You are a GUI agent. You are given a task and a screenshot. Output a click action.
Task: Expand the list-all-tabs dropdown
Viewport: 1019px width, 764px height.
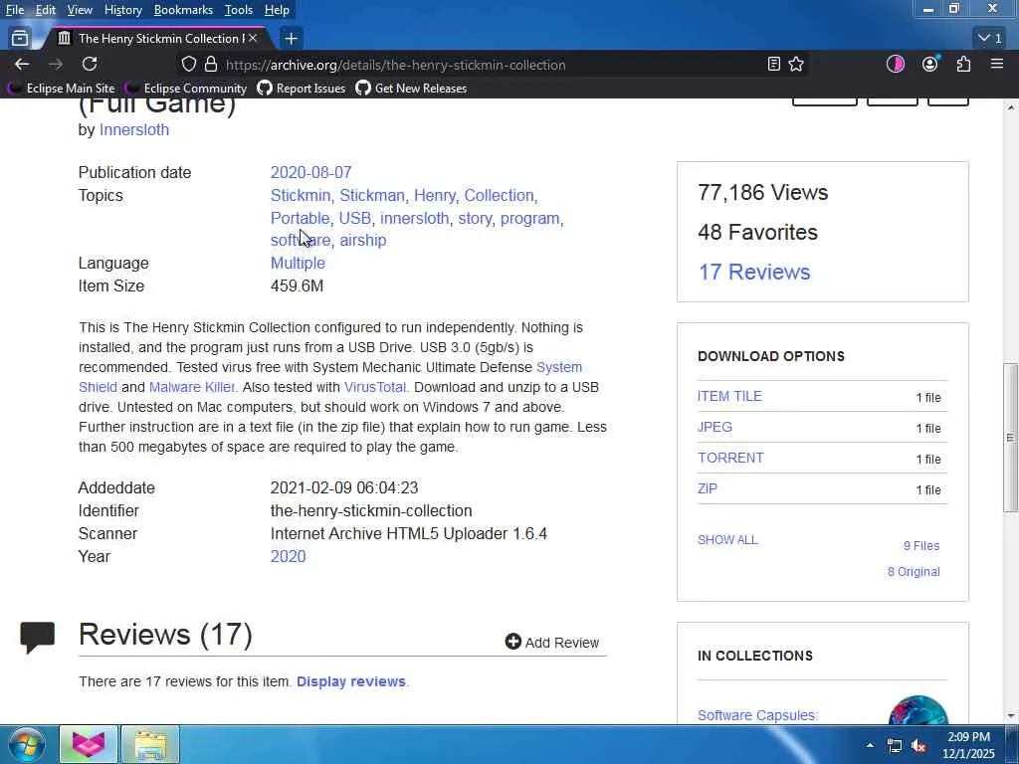[x=990, y=39]
